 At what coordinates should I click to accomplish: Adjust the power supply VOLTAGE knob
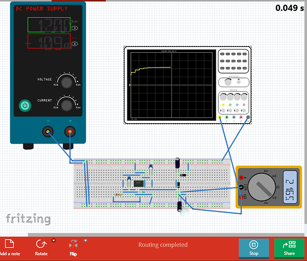click(67, 82)
